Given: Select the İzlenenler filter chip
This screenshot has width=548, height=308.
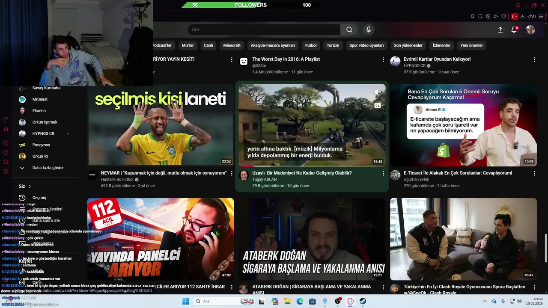Looking at the screenshot, I should click(441, 45).
